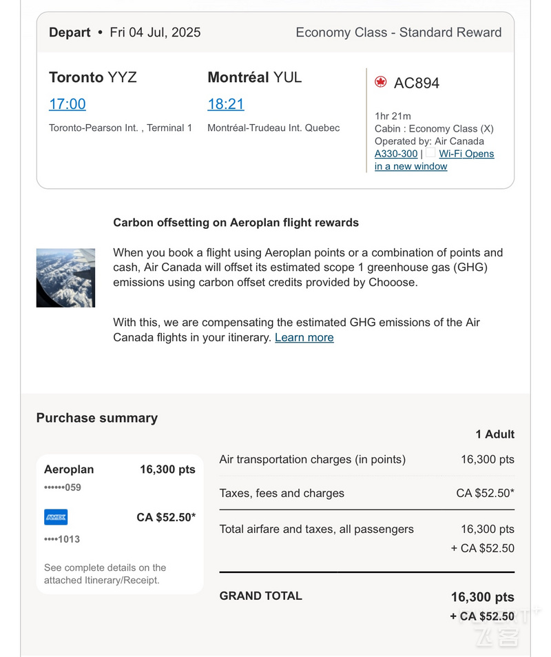Click the Wi-Fi Opens in a new window link
The width and height of the screenshot is (551, 657).
[x=434, y=160]
